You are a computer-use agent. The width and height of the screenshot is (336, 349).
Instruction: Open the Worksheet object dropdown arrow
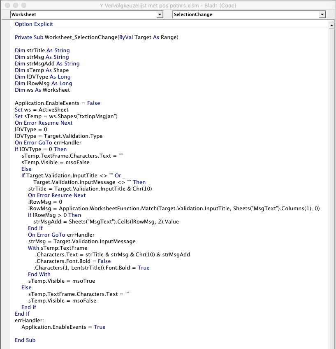coord(160,14)
